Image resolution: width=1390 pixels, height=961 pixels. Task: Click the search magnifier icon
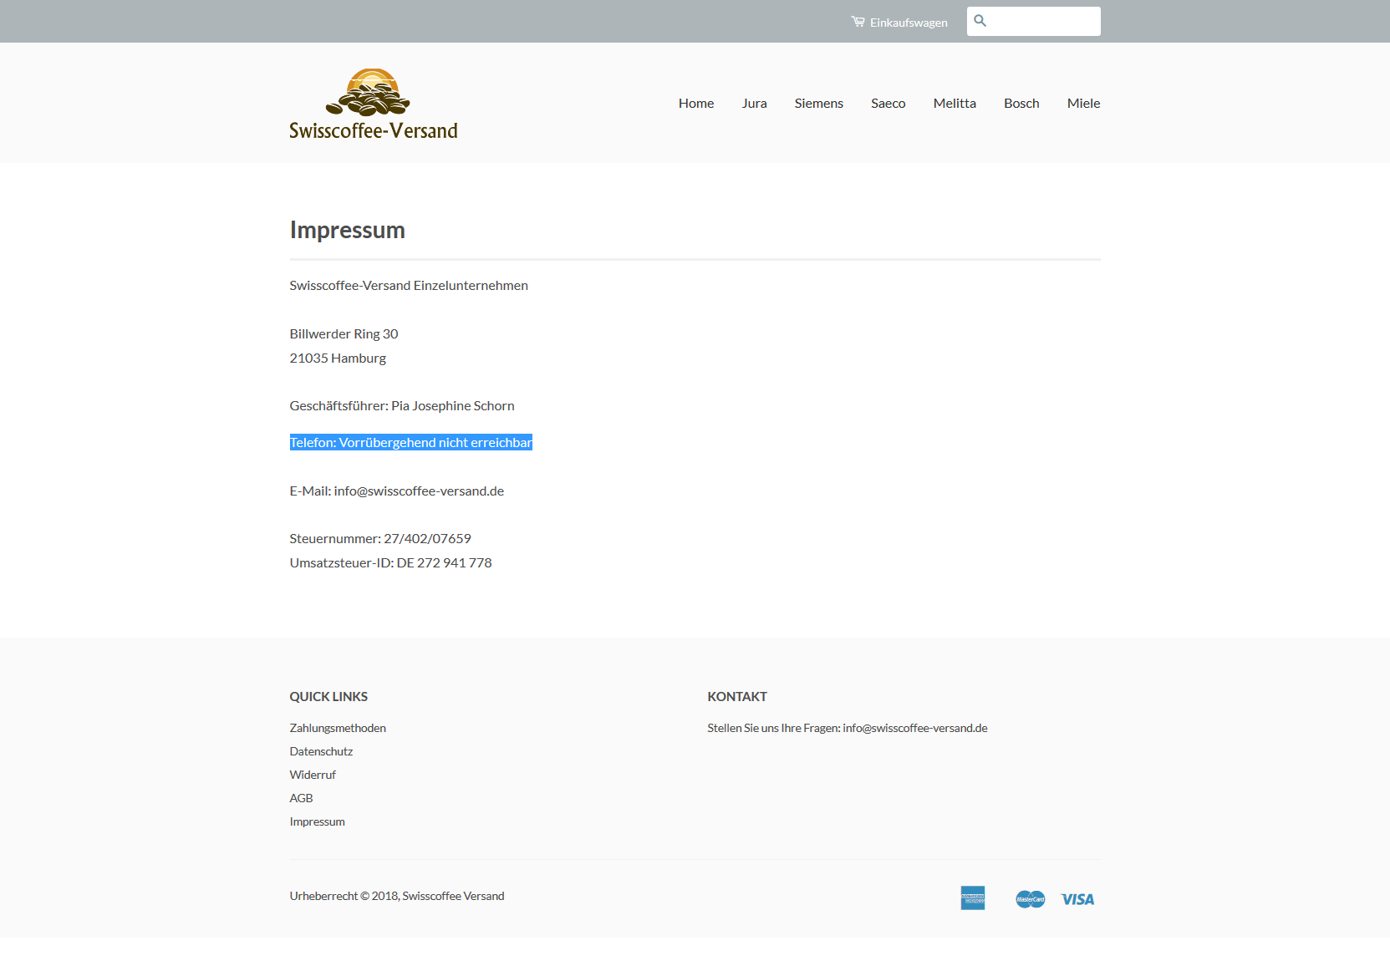(x=980, y=21)
